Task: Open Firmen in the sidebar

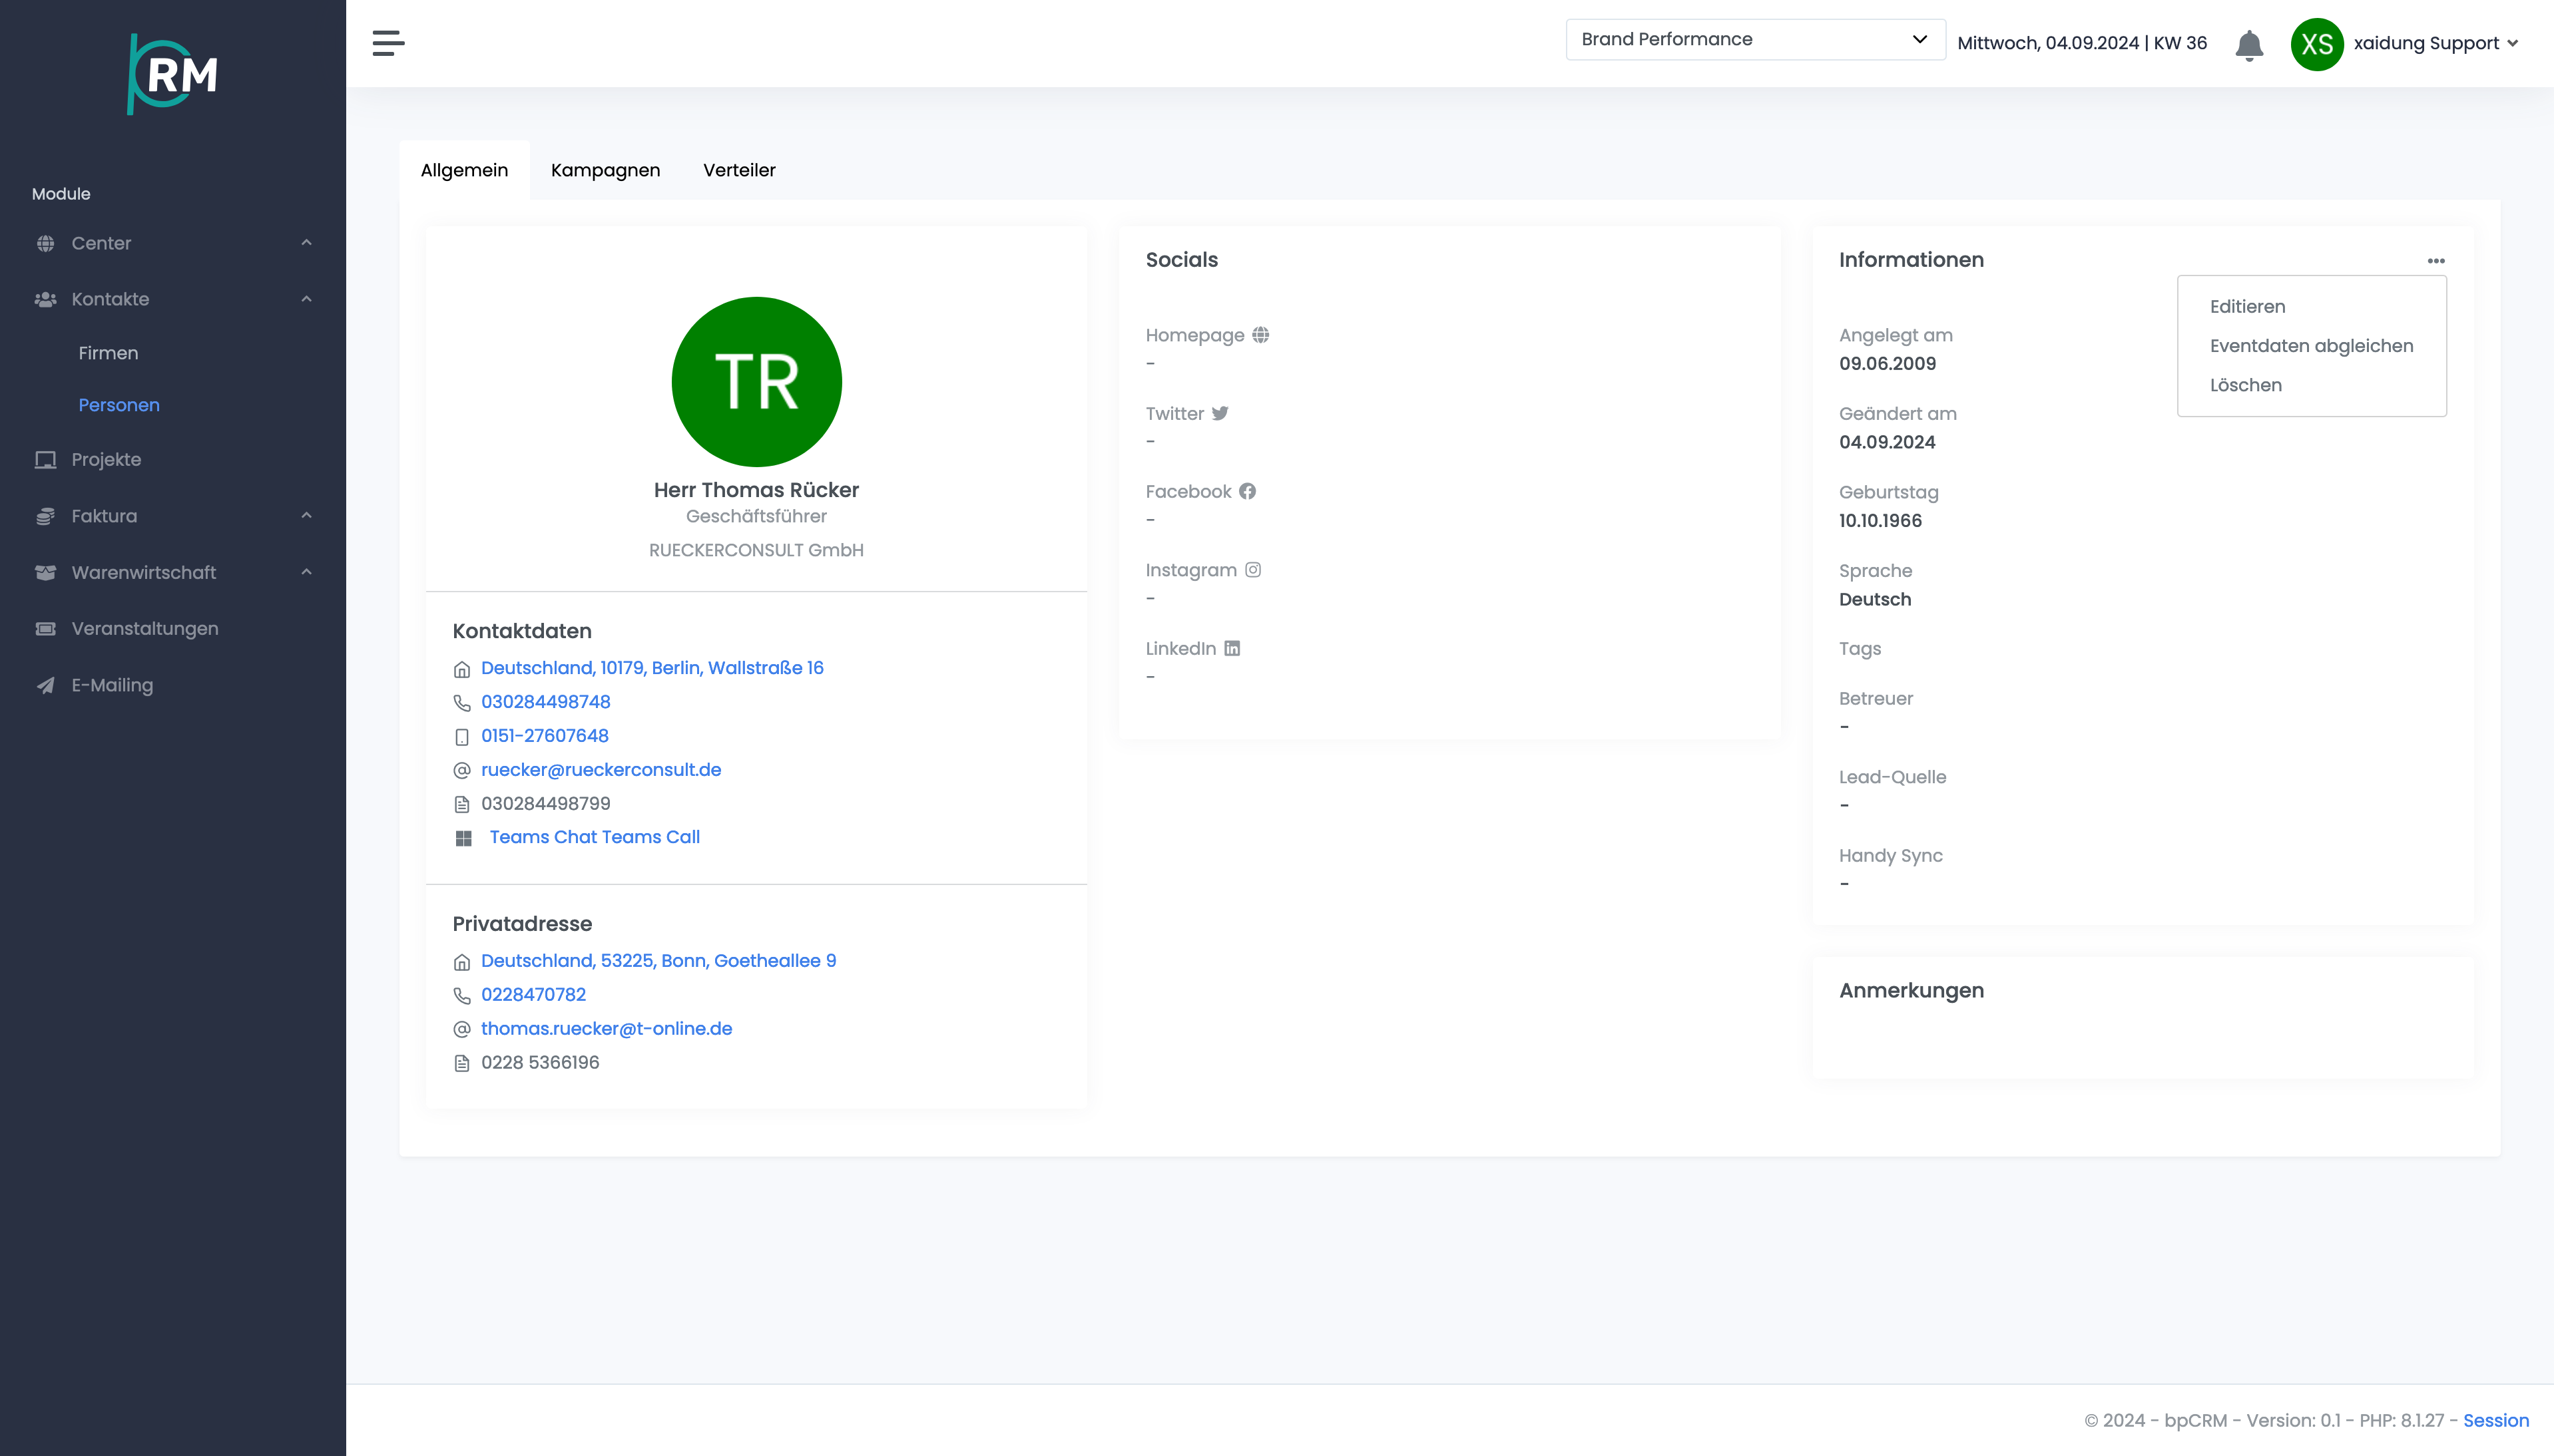Action: tap(108, 353)
